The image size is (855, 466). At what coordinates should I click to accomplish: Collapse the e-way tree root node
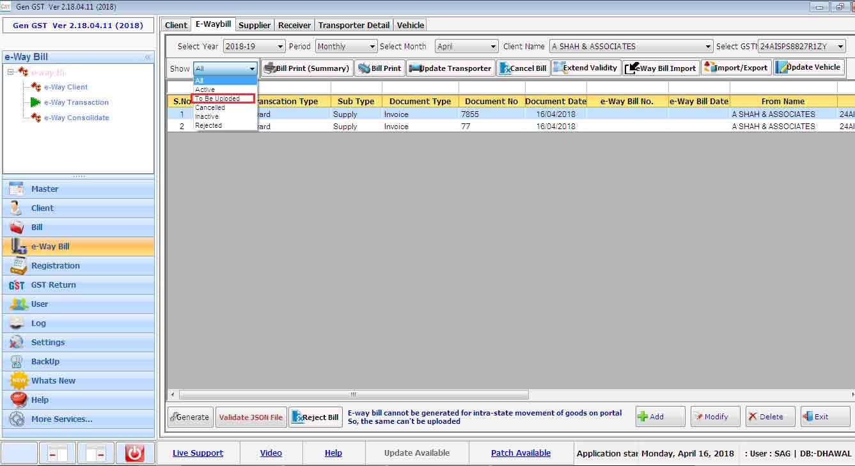click(11, 72)
